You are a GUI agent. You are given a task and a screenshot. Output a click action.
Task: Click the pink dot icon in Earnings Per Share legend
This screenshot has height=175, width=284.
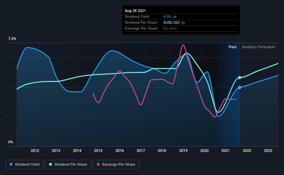pyautogui.click(x=98, y=164)
